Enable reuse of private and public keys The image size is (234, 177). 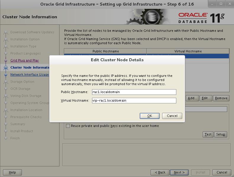point(68,126)
